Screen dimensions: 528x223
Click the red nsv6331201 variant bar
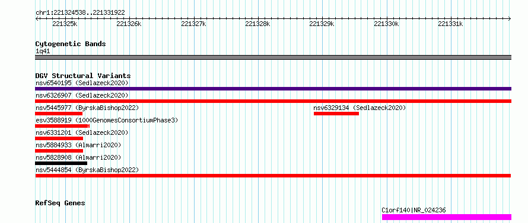click(x=59, y=138)
